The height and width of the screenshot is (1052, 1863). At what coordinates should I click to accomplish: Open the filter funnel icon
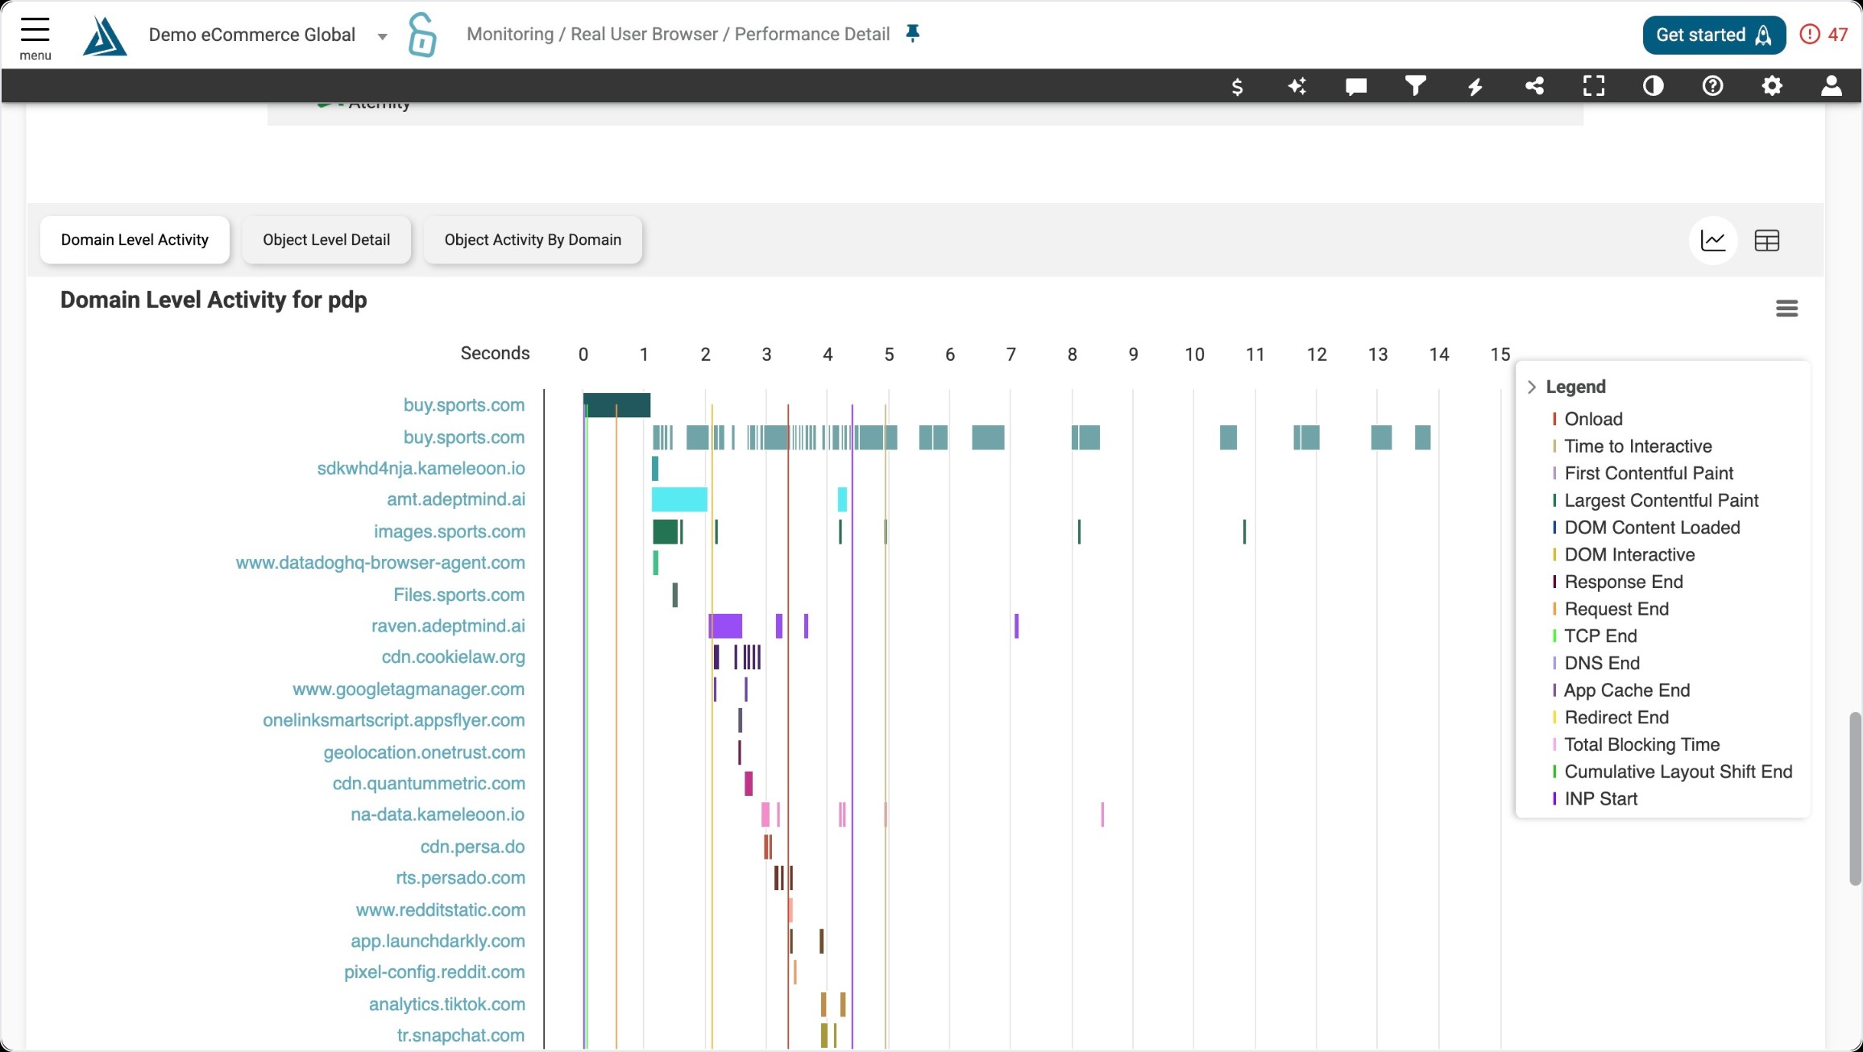[1416, 85]
